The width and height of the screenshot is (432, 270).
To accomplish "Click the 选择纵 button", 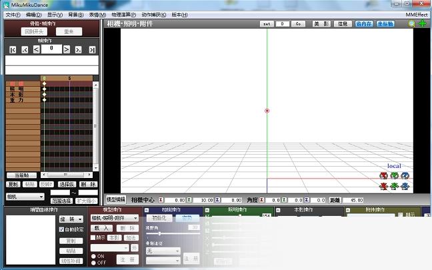I will click(x=67, y=184).
